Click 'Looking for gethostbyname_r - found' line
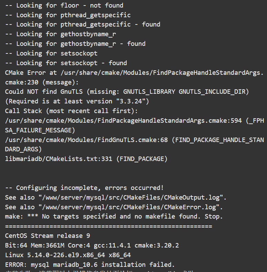This screenshot has height=272, width=267. click(x=75, y=44)
